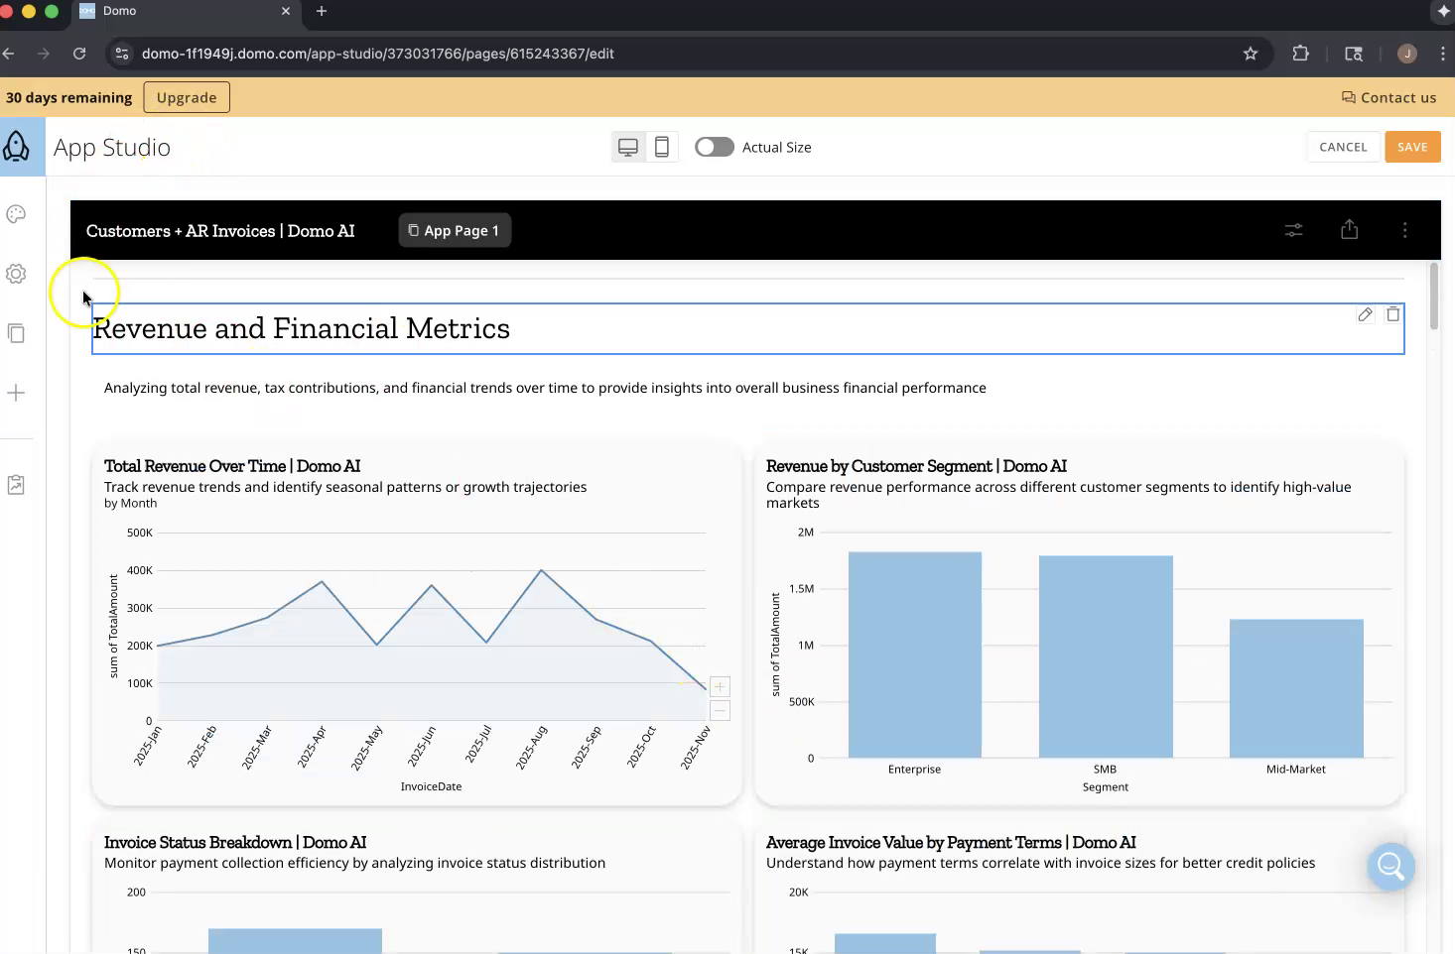
Task: Click the 2025-Aug label on the revenue chart
Action: point(532,748)
